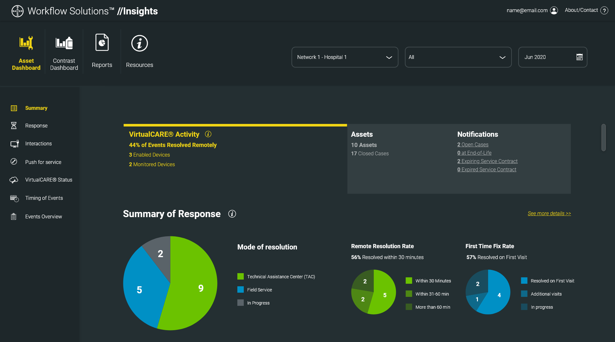This screenshot has width=615, height=342.
Task: Select VirtualCARE Status menu item
Action: pyautogui.click(x=49, y=180)
